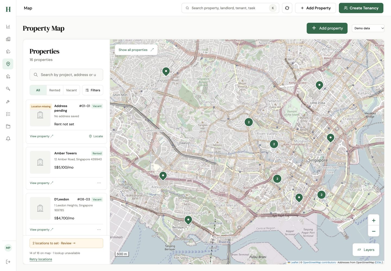Open the Demo data dropdown
Viewport: 391px width, 271px height.
point(368,28)
